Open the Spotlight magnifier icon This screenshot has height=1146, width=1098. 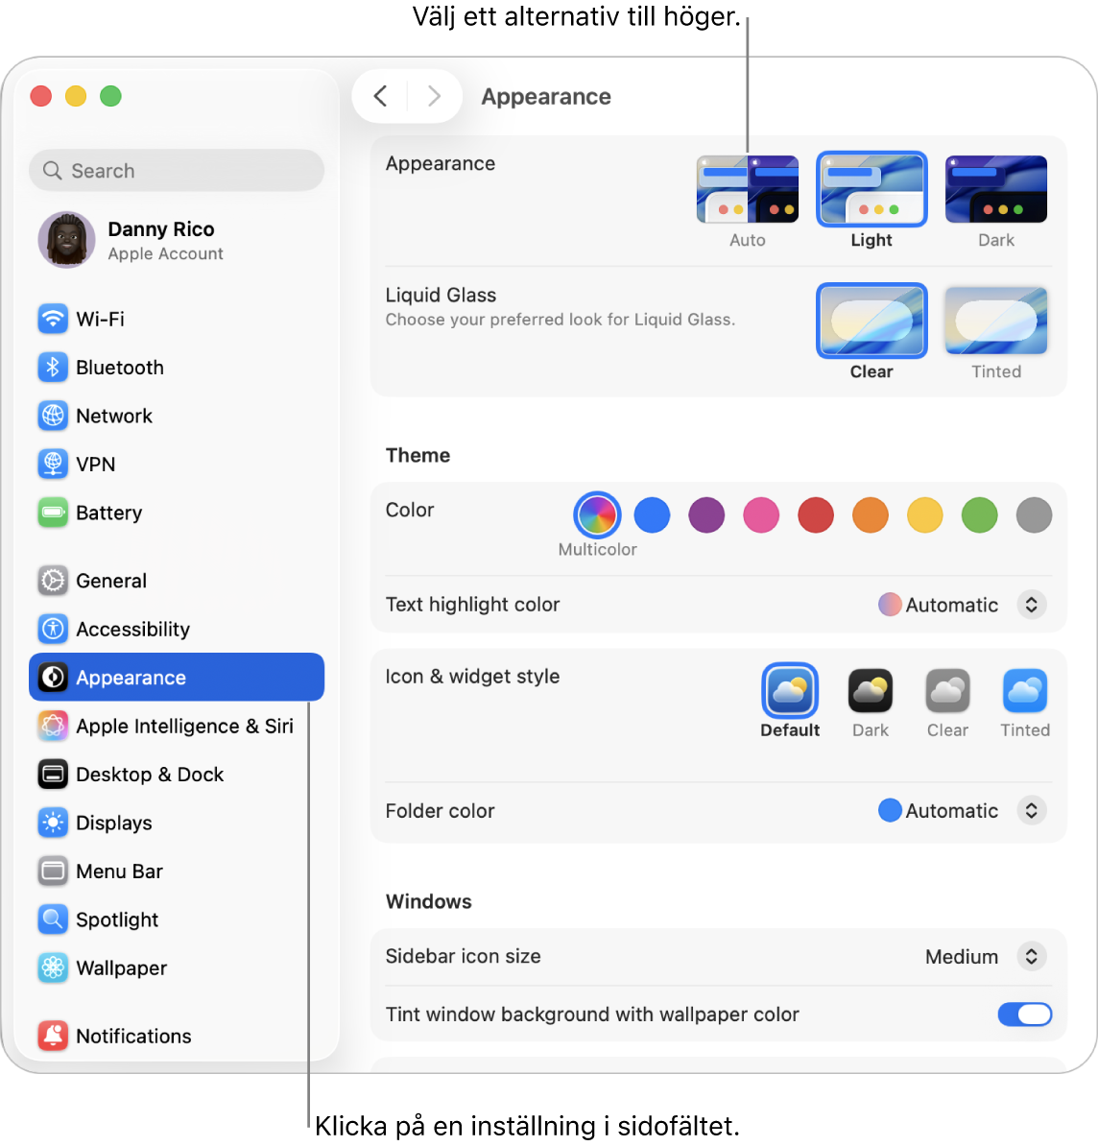53,919
